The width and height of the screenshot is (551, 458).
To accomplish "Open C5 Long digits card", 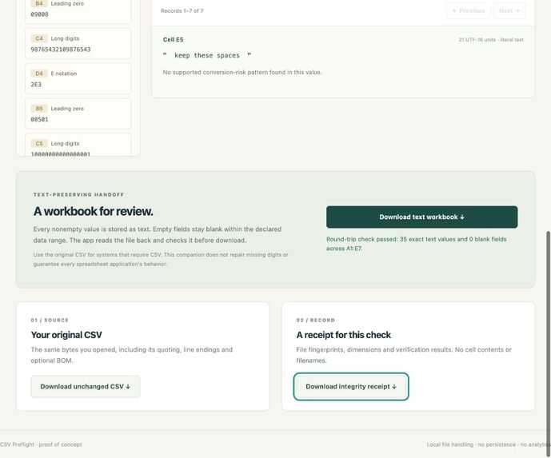I will tap(78, 145).
